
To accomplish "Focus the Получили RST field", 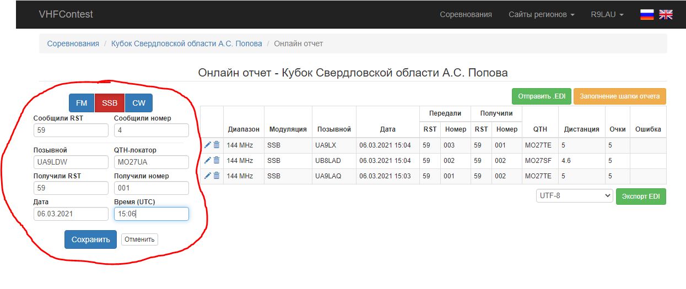I will click(x=71, y=188).
